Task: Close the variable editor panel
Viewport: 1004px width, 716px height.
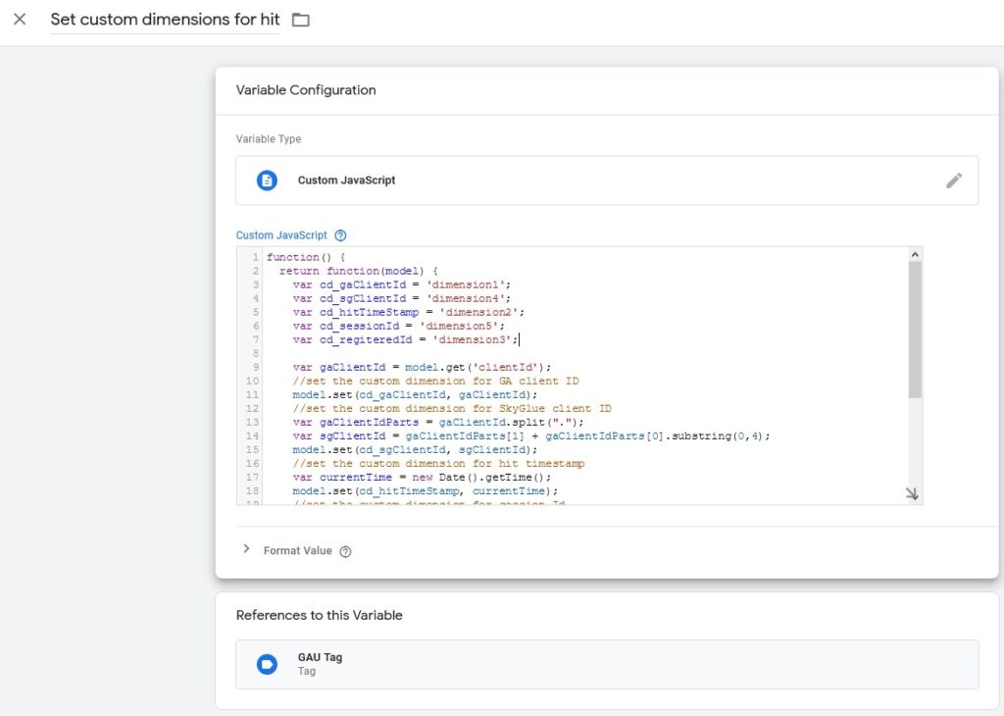Action: [20, 20]
